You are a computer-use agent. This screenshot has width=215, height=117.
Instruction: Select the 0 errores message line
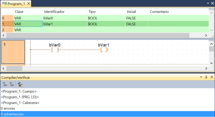coord(8,108)
